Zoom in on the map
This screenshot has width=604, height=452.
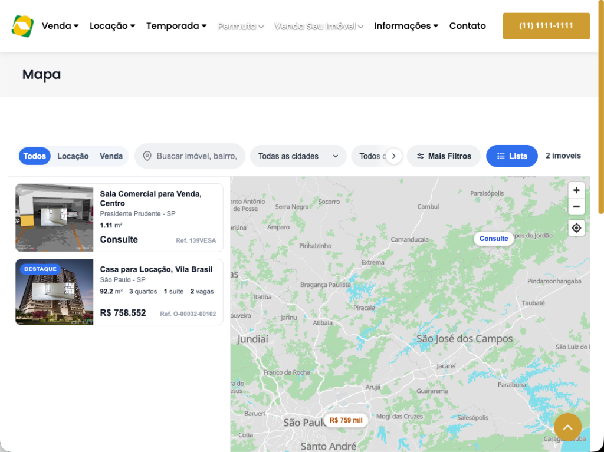coord(576,190)
